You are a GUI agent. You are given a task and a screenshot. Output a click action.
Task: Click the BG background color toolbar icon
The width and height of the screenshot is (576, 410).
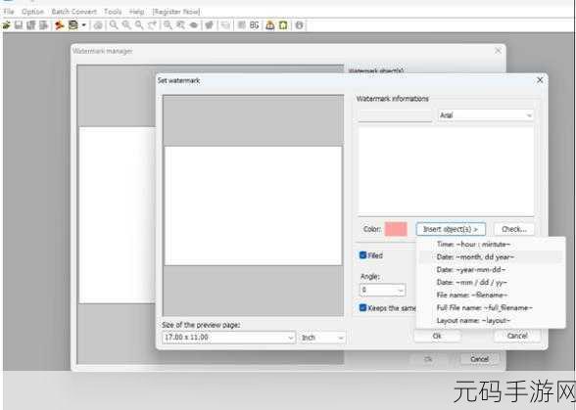point(255,25)
